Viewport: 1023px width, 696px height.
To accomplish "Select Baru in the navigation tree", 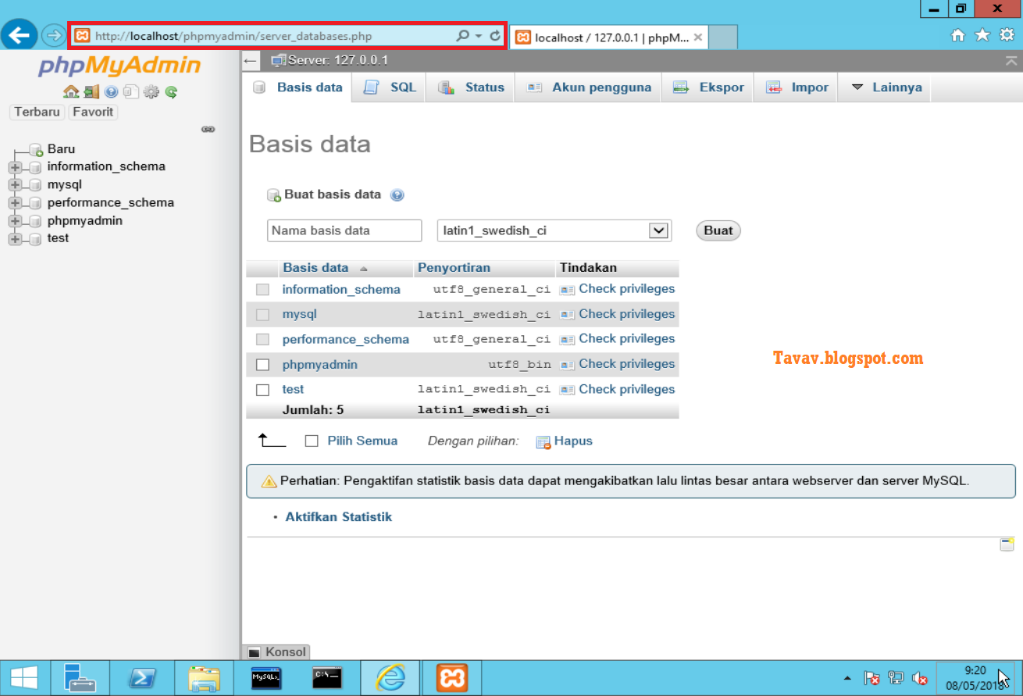I will pyautogui.click(x=61, y=149).
